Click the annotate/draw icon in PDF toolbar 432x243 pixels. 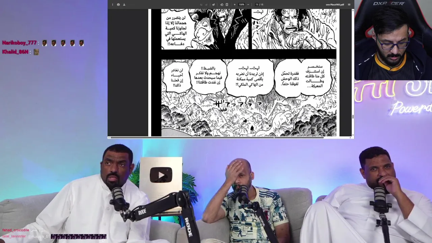click(x=213, y=4)
